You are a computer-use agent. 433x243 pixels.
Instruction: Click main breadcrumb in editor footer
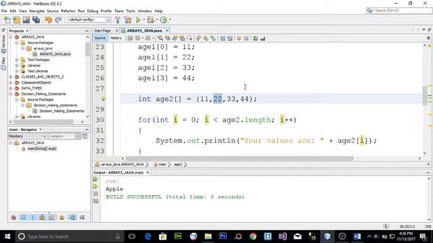tap(162, 165)
